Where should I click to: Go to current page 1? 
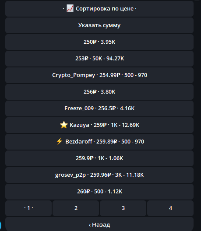28,208
